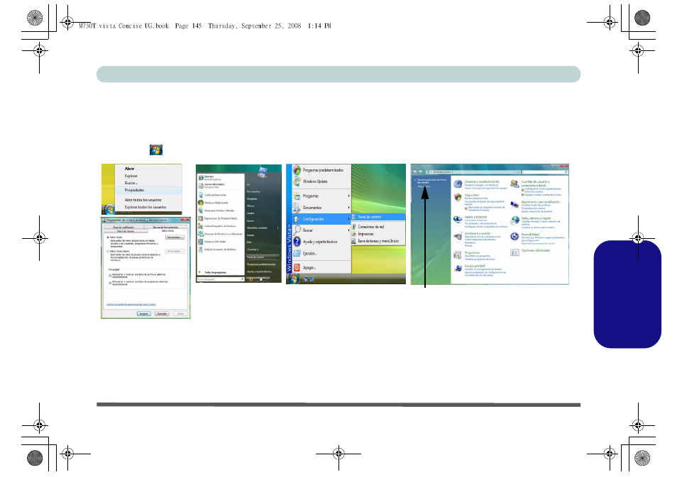Image resolution: width=677 pixels, height=477 pixels.
Task: Open the Equipo portátil laptop icon
Action: point(458,269)
